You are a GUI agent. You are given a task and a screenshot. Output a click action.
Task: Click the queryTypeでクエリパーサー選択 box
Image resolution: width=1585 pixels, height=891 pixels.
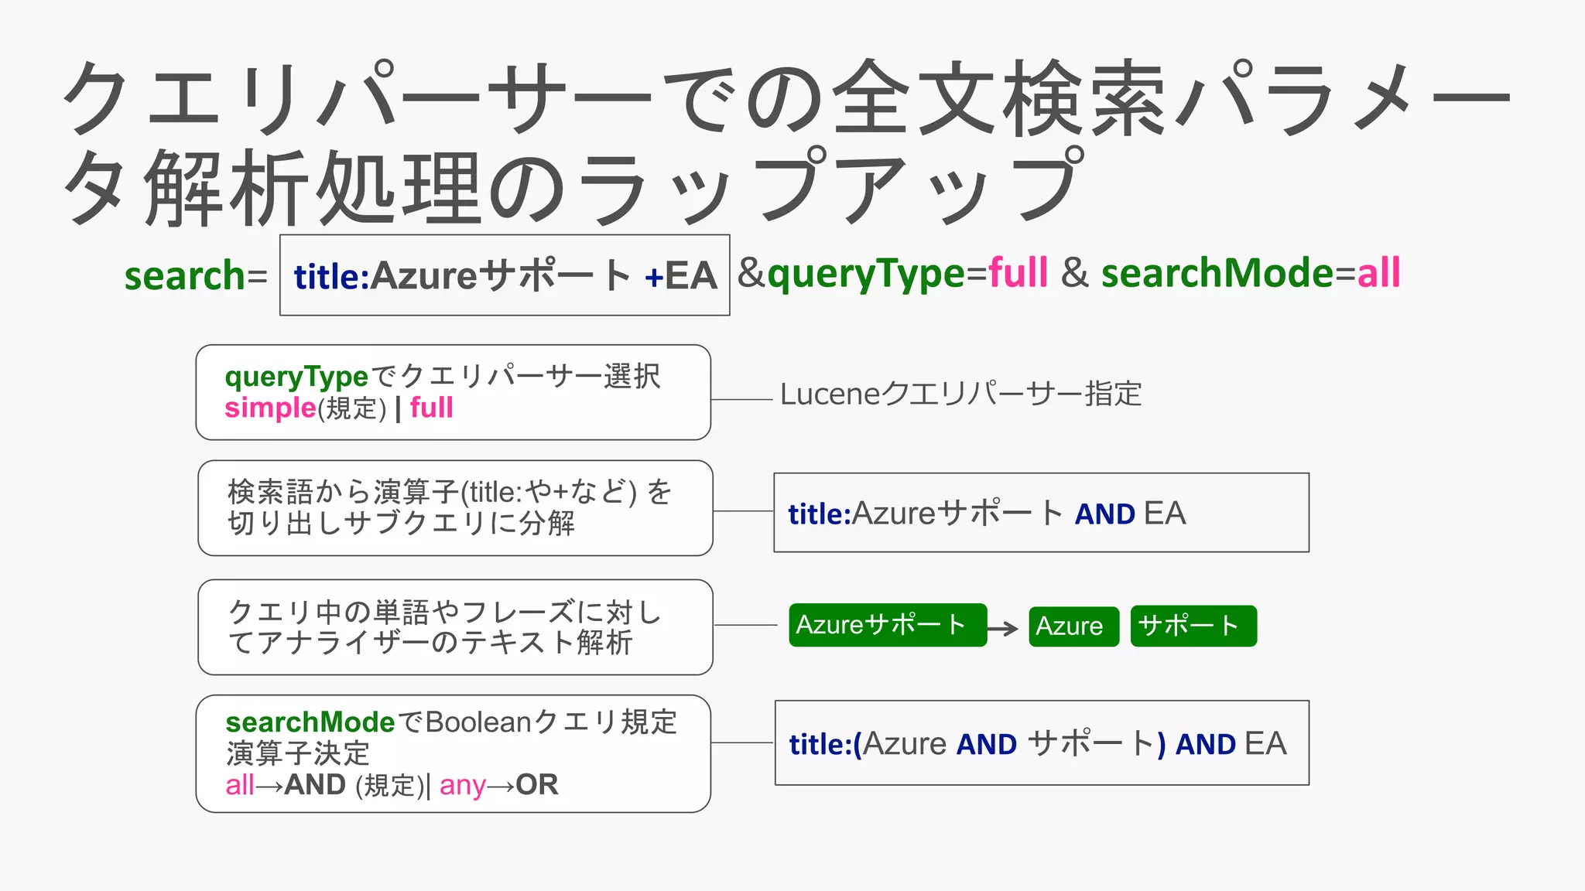[x=454, y=393]
